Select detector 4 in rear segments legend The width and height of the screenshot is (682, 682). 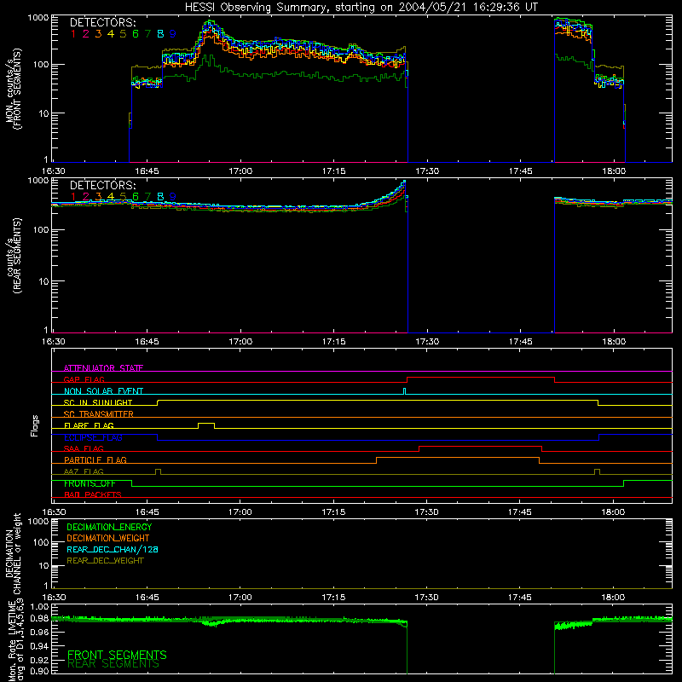pyautogui.click(x=111, y=197)
